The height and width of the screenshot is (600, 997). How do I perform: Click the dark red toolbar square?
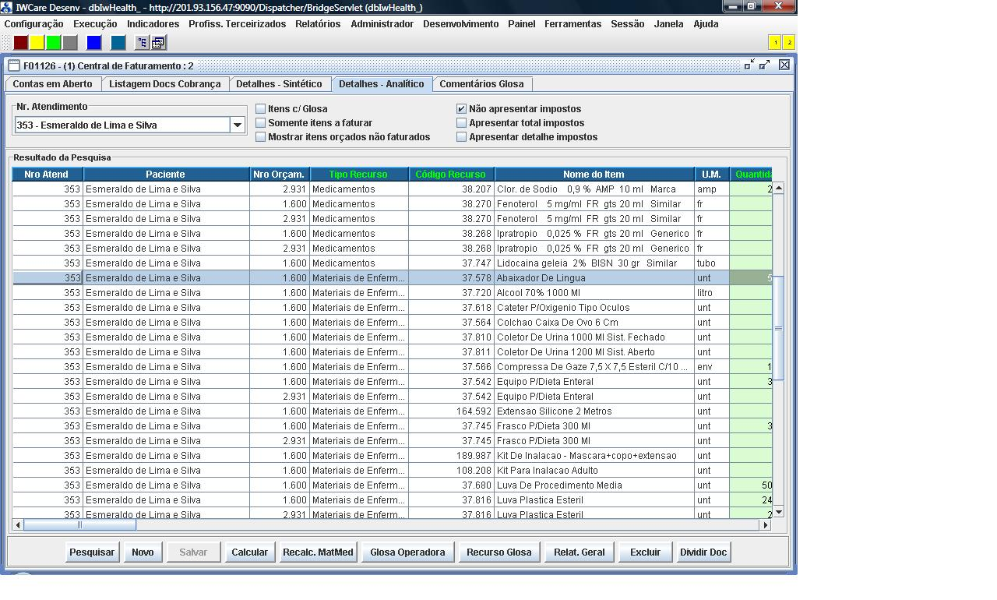coord(21,43)
